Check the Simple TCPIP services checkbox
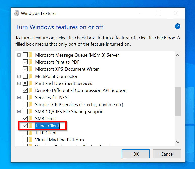The height and width of the screenshot is (169, 195). point(25,104)
